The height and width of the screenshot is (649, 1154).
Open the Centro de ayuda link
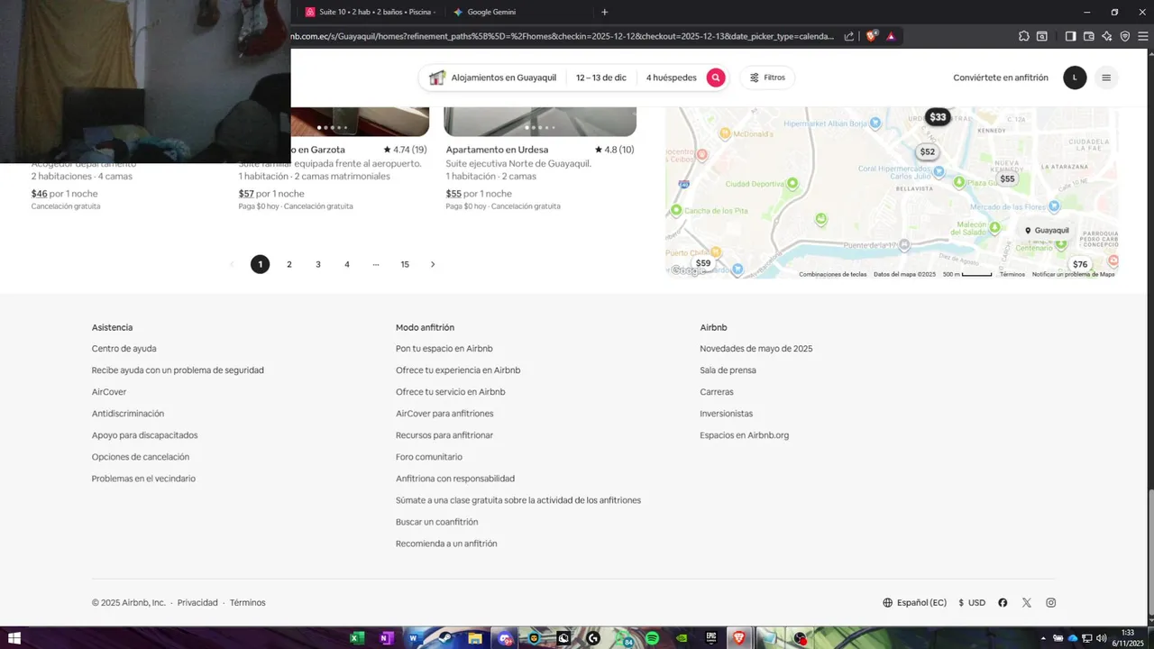pos(124,349)
